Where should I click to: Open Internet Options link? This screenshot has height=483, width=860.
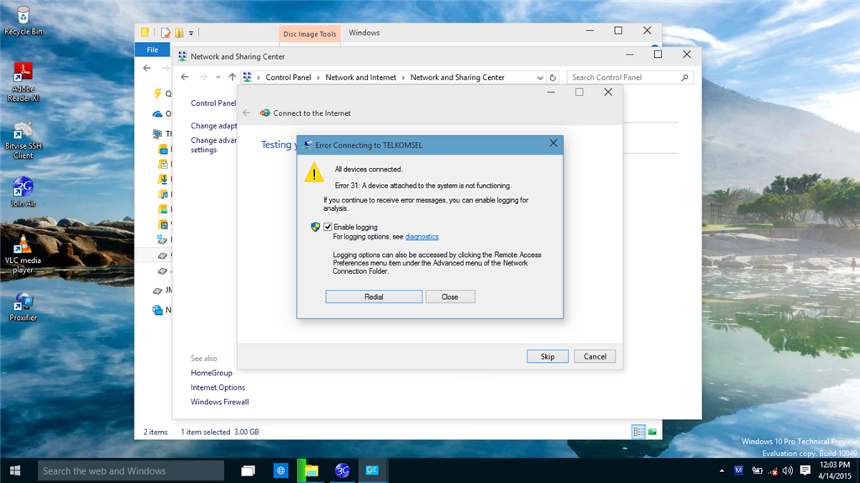pyautogui.click(x=218, y=387)
